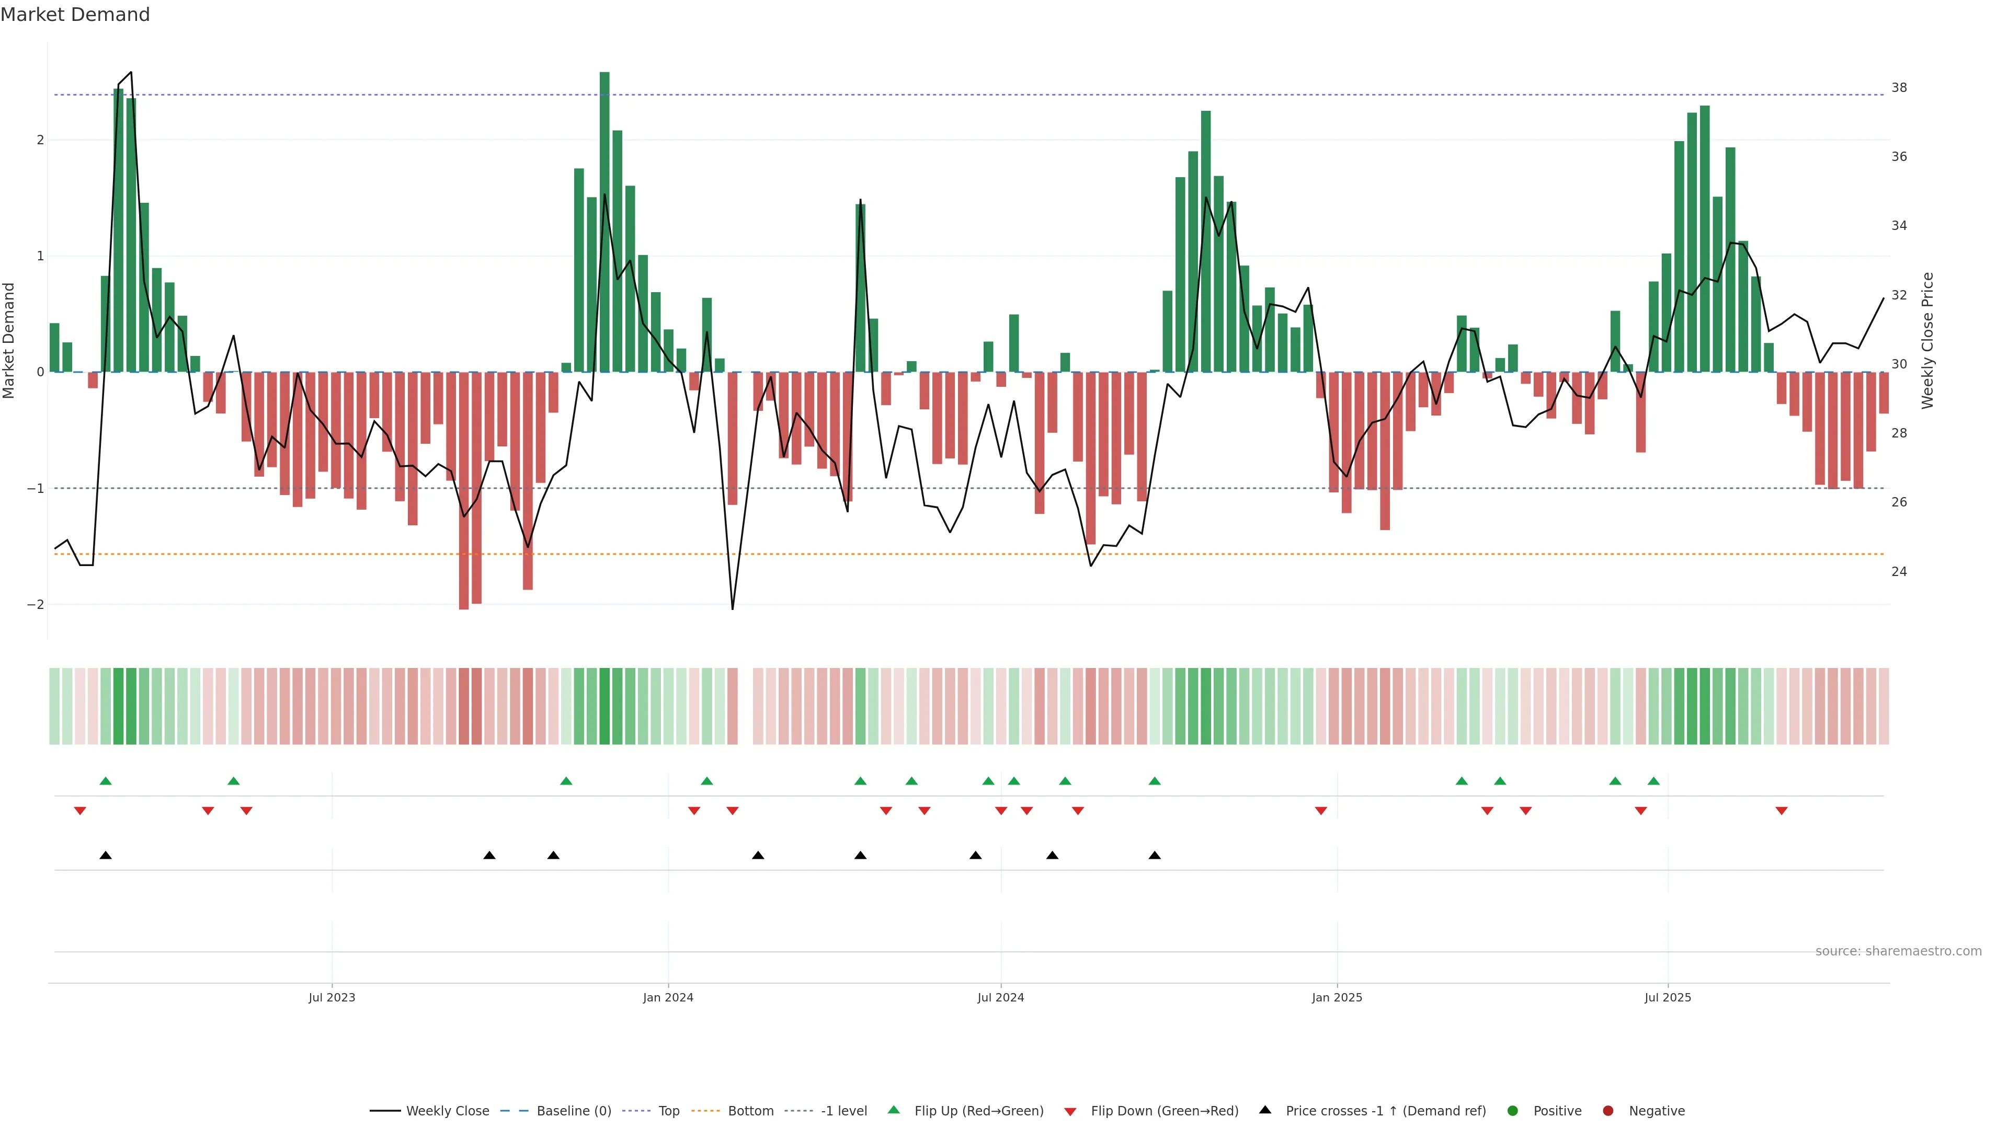2008x1129 pixels.
Task: Click the red Flip Down triangle legend icon
Action: click(x=1070, y=1111)
